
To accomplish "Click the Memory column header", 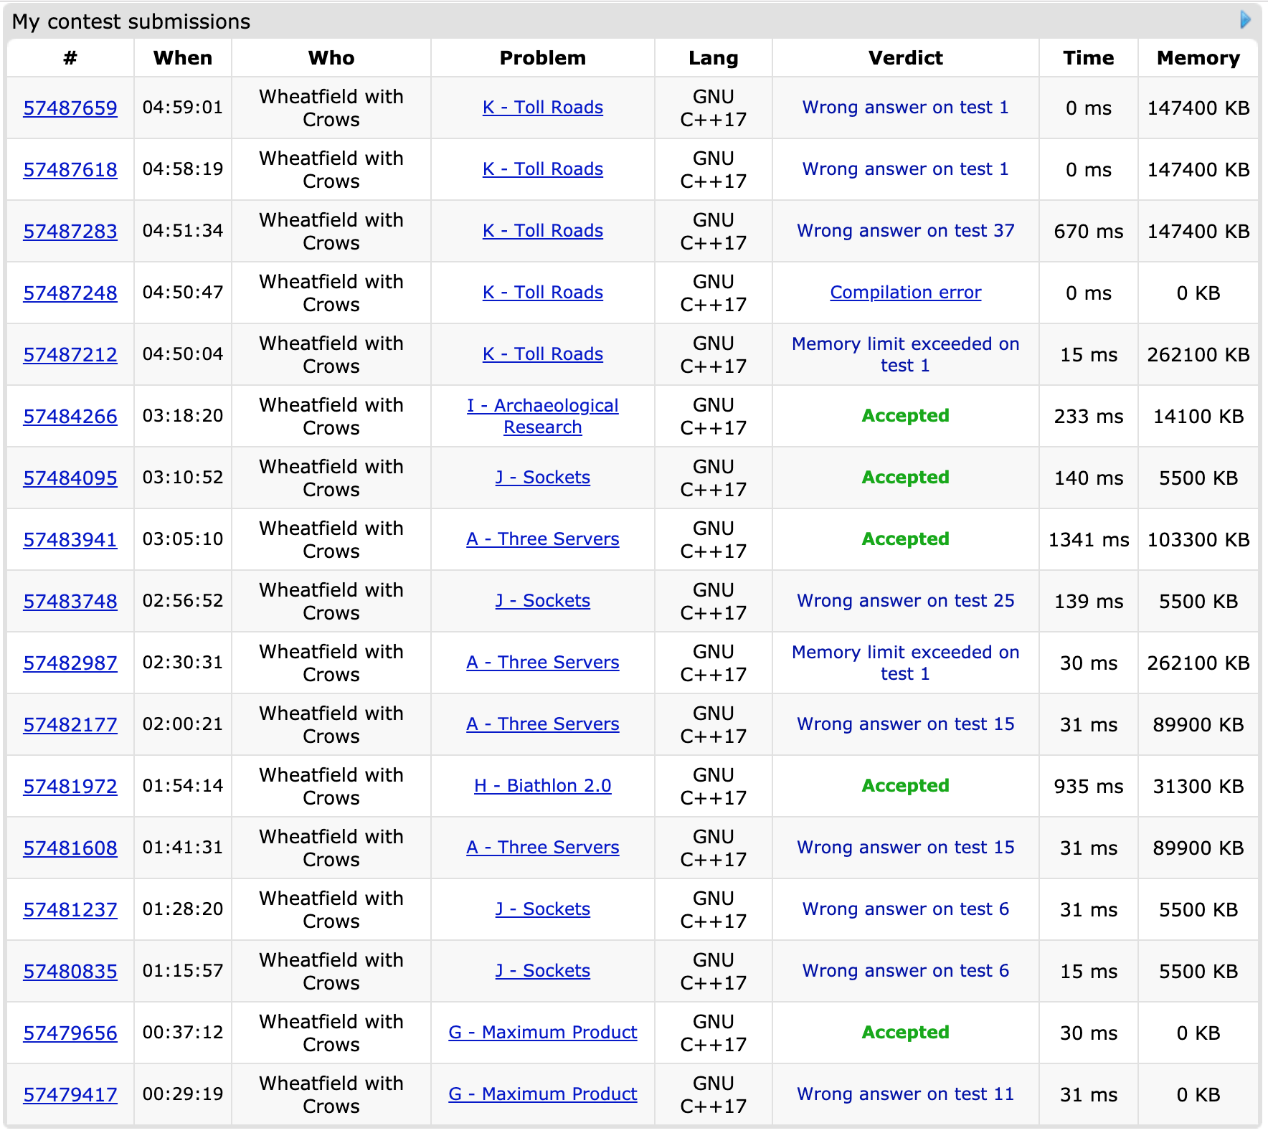I will click(x=1198, y=58).
